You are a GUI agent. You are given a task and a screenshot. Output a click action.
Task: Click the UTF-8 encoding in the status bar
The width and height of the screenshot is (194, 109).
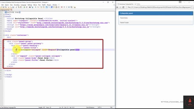100,107
